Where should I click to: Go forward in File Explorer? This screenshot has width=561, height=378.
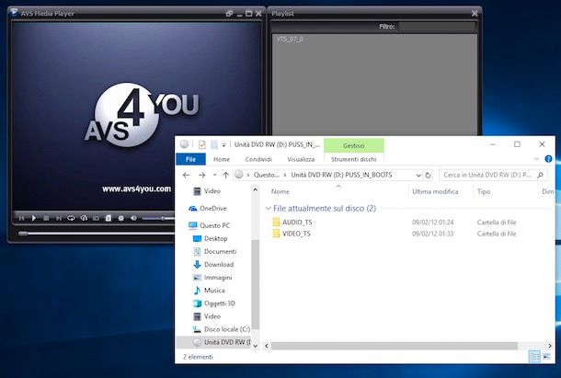click(x=201, y=175)
